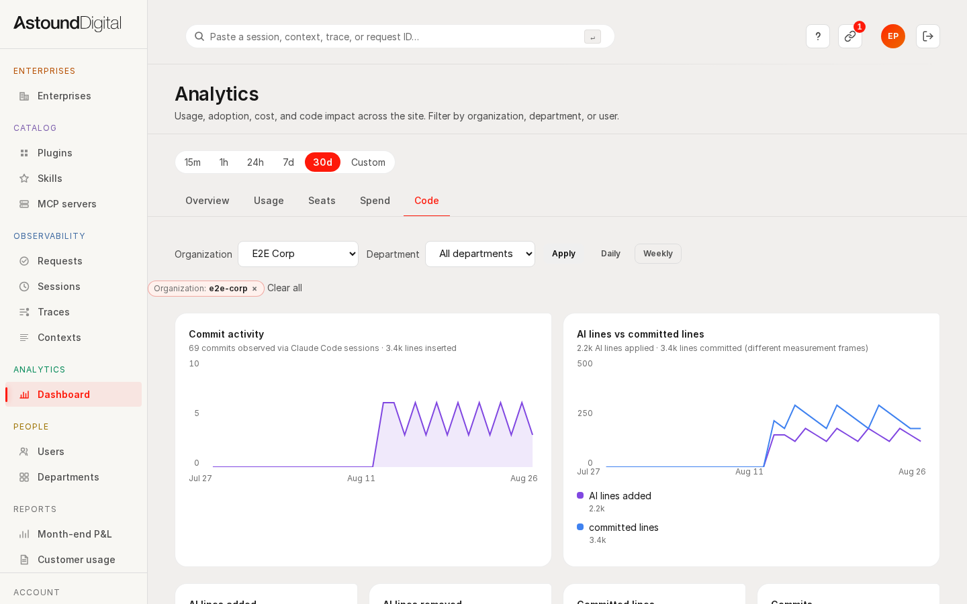Open the Month-end P&L report
This screenshot has height=604, width=967.
click(x=73, y=534)
